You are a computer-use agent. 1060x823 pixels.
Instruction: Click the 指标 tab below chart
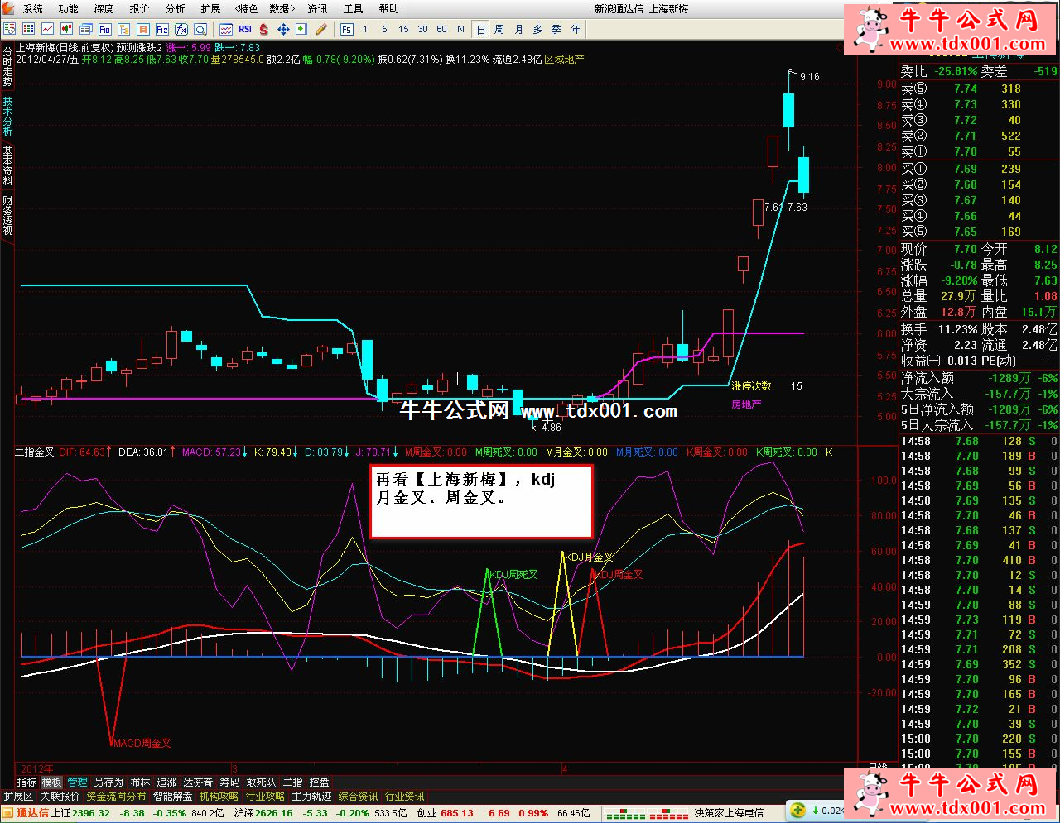pyautogui.click(x=27, y=782)
